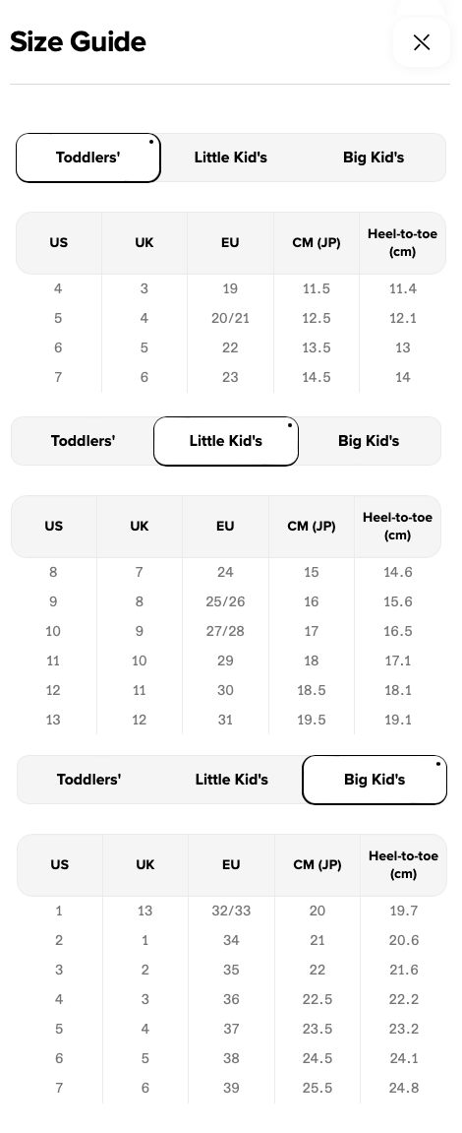Click the EU 20/21 cell in Toddlers' table
Screen dimensions: 462x1133
[230, 318]
